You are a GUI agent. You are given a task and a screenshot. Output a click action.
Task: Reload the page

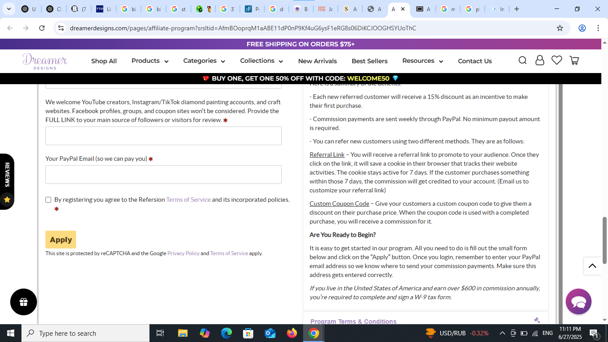(42, 28)
